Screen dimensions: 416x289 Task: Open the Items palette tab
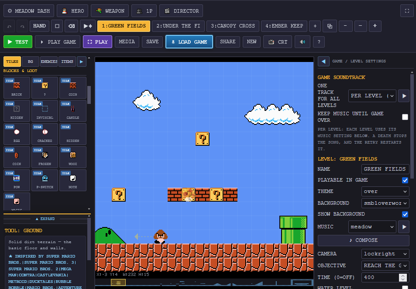[x=67, y=62]
